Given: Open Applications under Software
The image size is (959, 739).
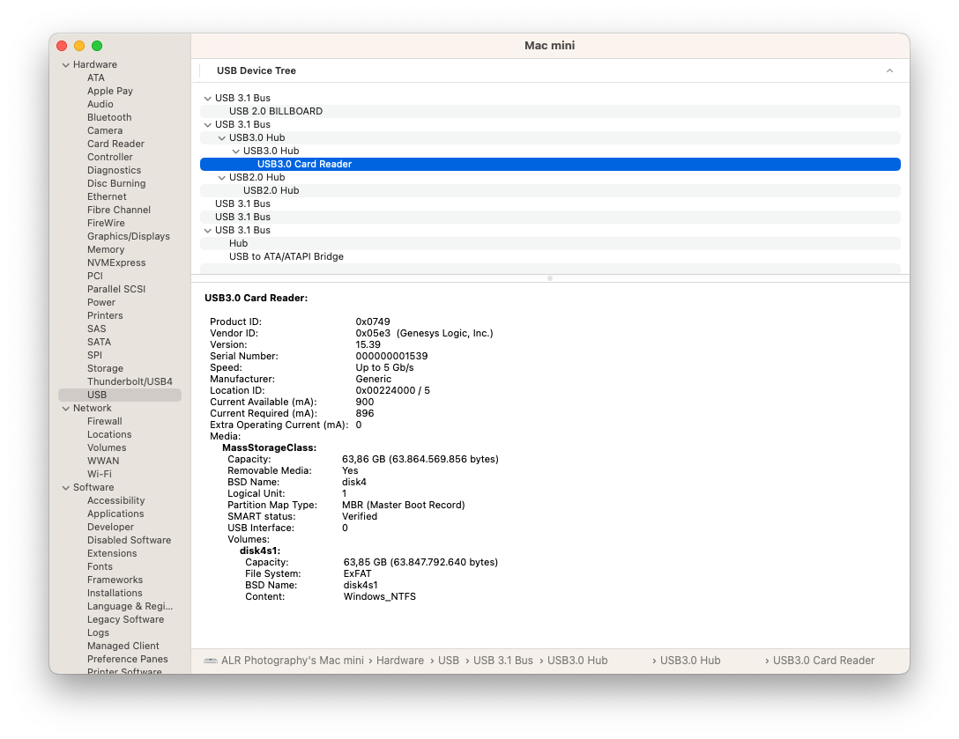Looking at the screenshot, I should (115, 514).
